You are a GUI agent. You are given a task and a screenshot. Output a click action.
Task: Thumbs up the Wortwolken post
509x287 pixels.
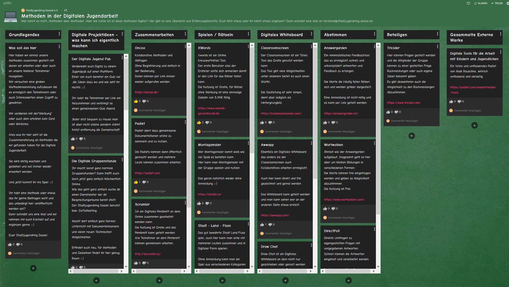(325, 209)
